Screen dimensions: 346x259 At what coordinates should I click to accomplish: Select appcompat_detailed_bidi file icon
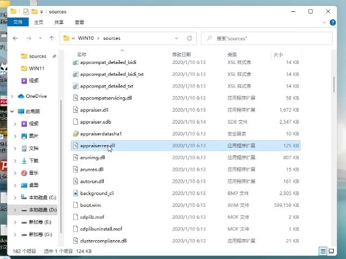click(x=75, y=62)
